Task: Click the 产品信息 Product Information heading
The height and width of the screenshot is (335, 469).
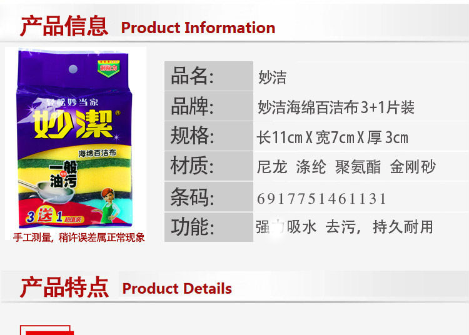Action: (148, 26)
